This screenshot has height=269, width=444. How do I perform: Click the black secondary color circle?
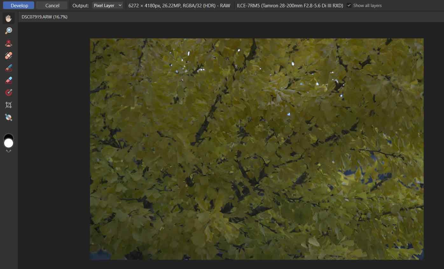9,136
